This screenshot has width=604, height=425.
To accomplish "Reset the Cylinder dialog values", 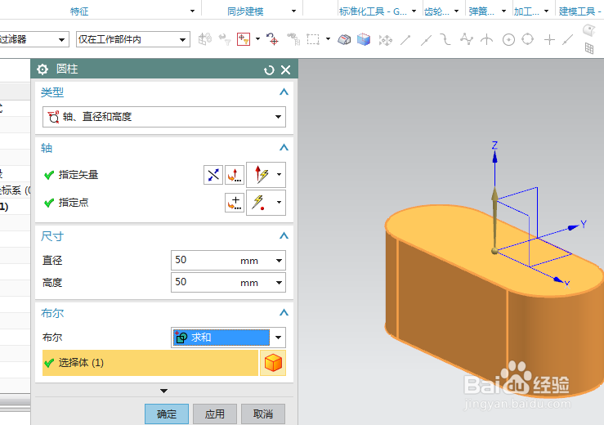I will click(x=269, y=69).
